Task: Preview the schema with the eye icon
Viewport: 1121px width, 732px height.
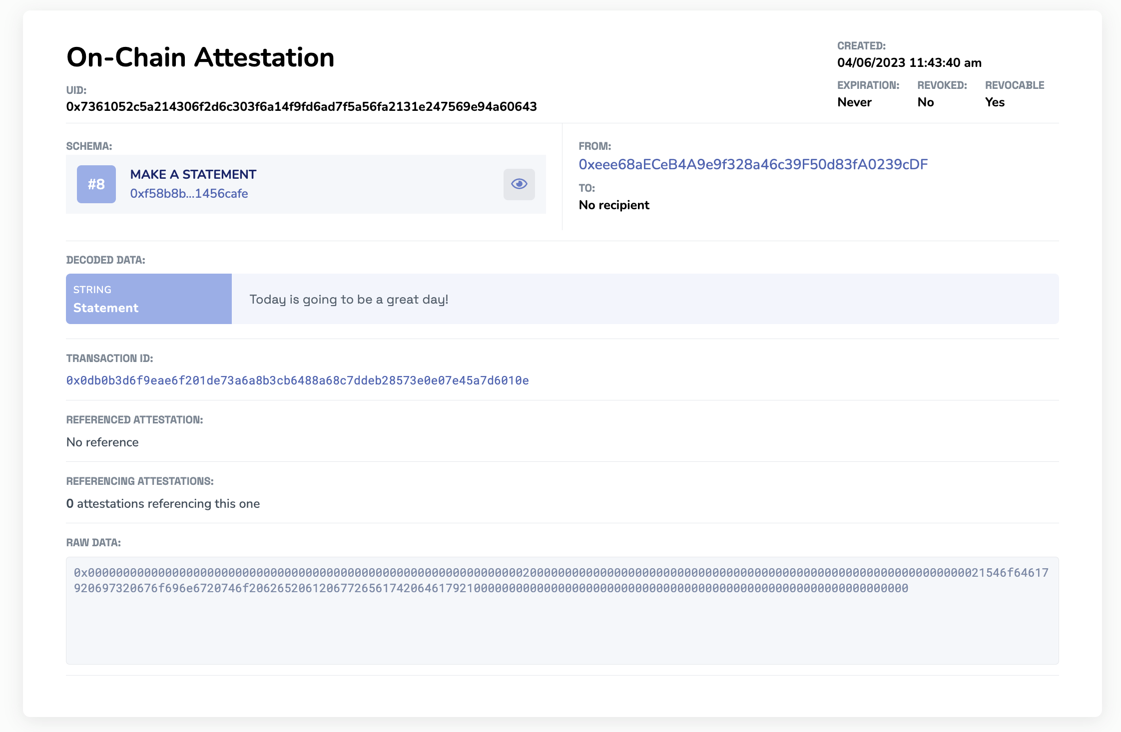Action: coord(519,184)
